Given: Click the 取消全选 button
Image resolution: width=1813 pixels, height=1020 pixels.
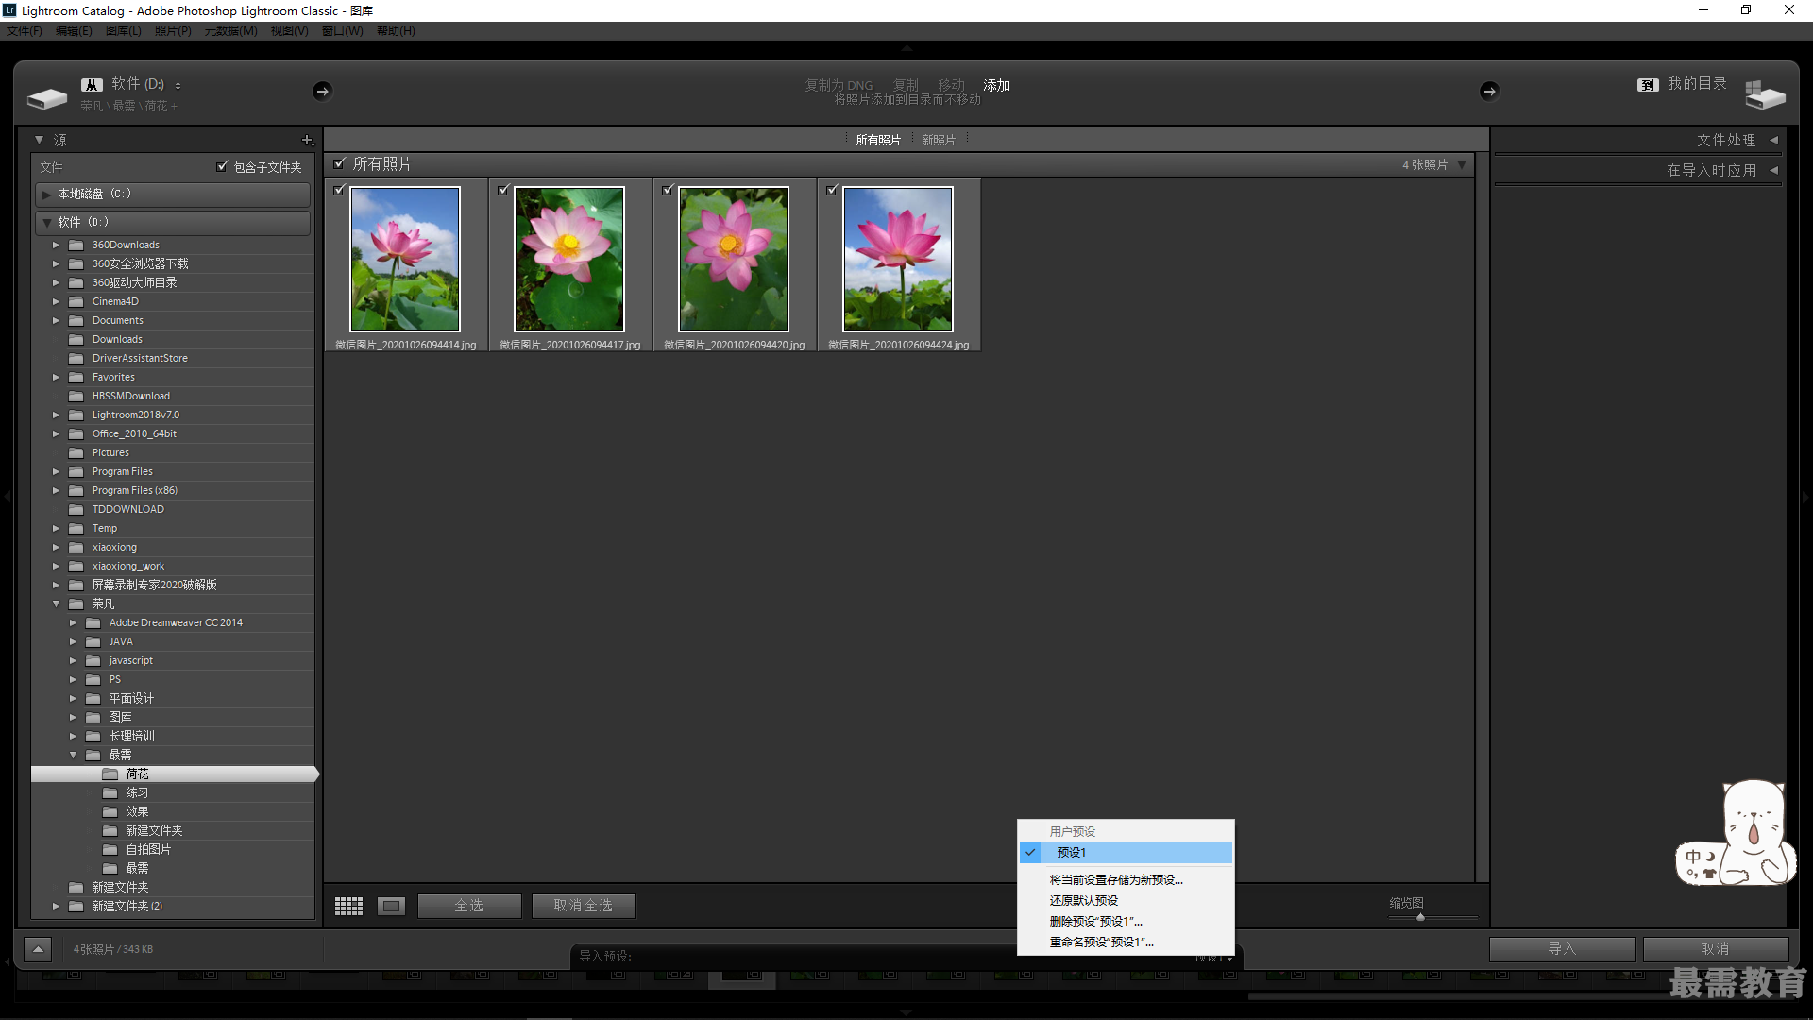Looking at the screenshot, I should click(x=583, y=906).
